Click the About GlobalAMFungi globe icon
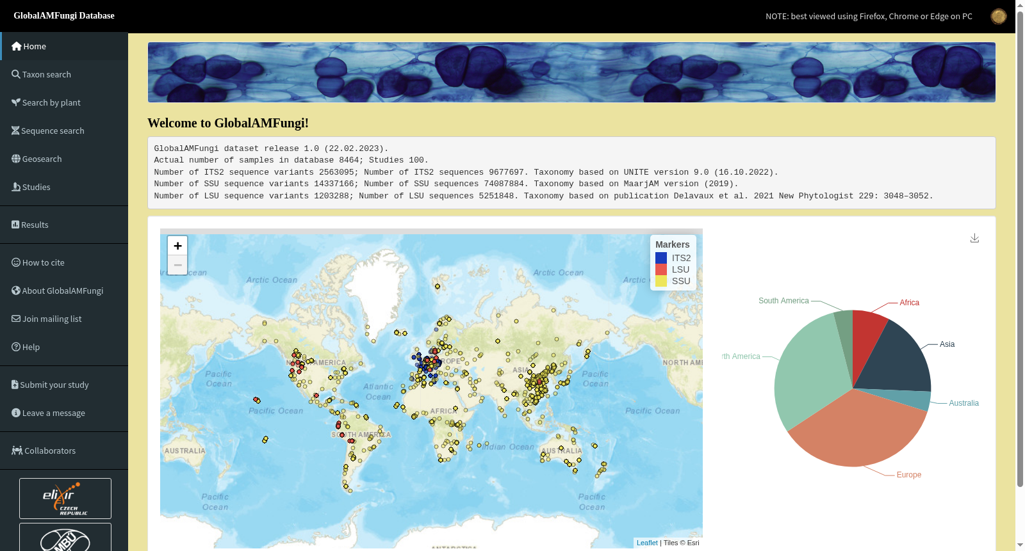1025x551 pixels. click(x=16, y=291)
